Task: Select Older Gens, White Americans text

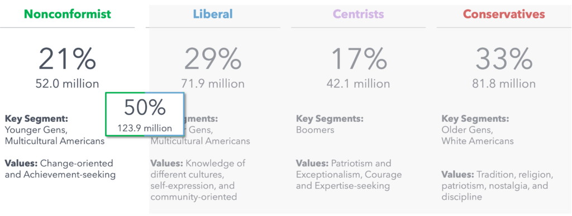Action: point(478,135)
